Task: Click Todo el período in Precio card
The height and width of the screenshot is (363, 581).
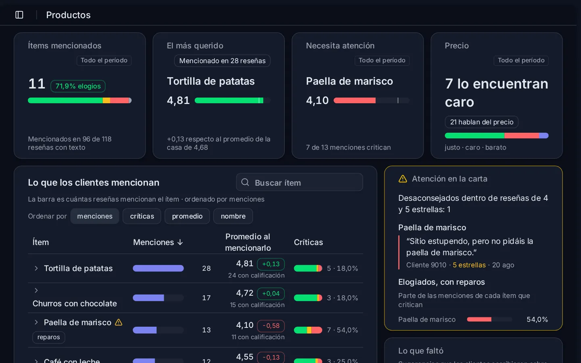Action: pyautogui.click(x=521, y=60)
